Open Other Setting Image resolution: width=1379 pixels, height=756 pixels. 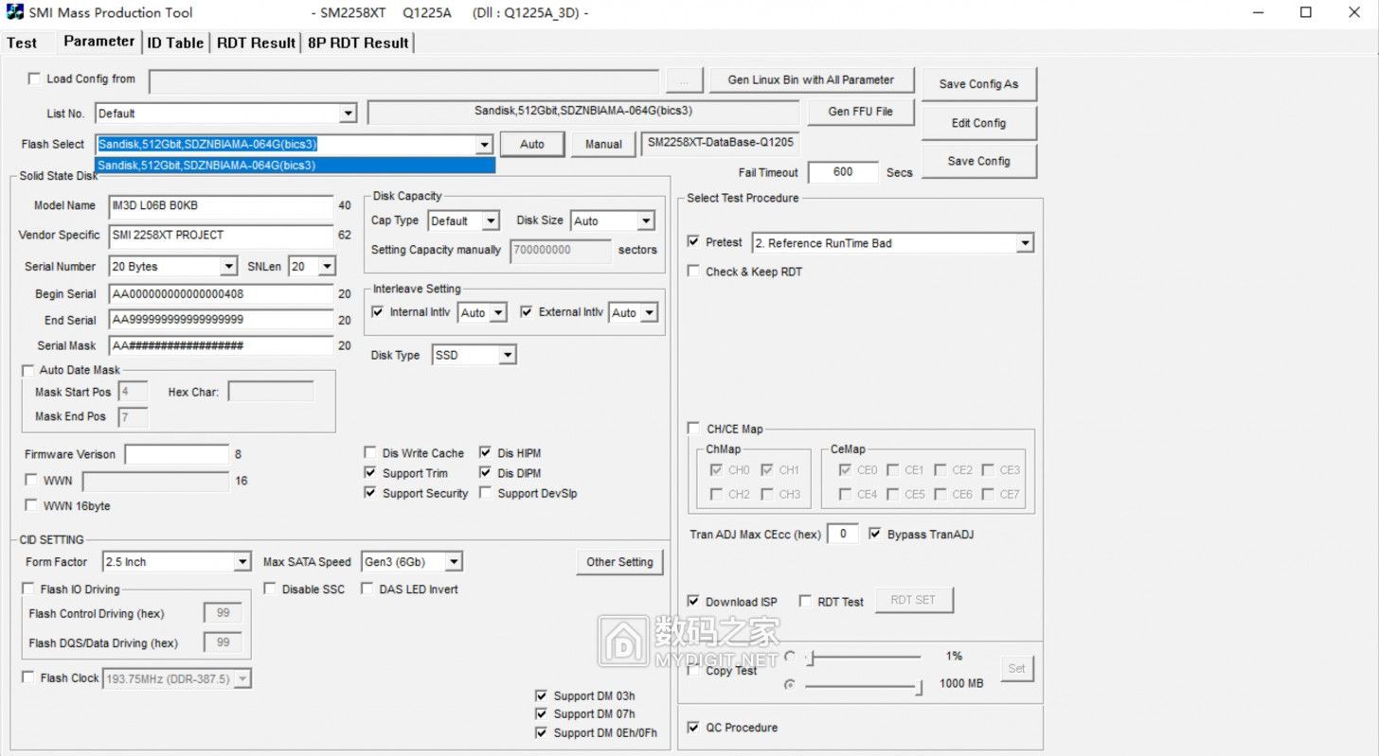[619, 562]
